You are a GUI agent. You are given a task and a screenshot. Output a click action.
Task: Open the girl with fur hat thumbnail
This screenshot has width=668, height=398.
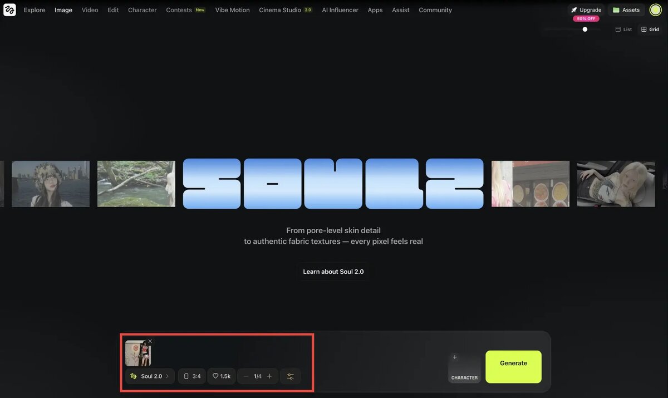pyautogui.click(x=51, y=184)
